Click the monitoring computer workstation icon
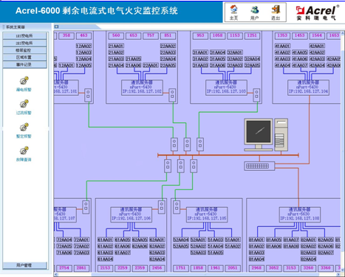This screenshot has width=345, height=277. [x=266, y=135]
